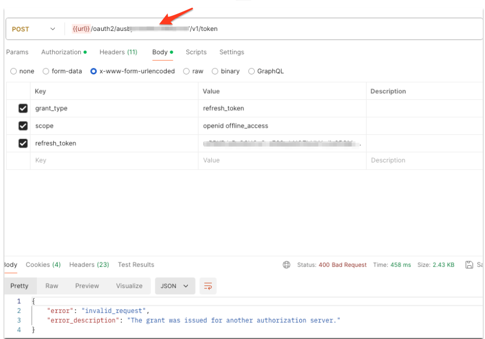Uncheck the grant_type parameter row
485x339 pixels.
[23, 108]
